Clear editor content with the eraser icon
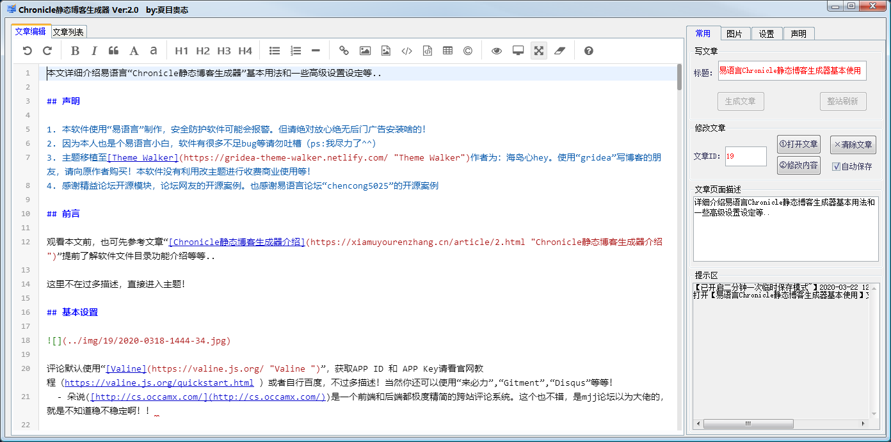 coord(560,51)
